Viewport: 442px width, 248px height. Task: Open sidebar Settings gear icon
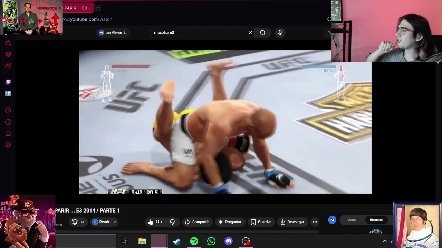8,145
